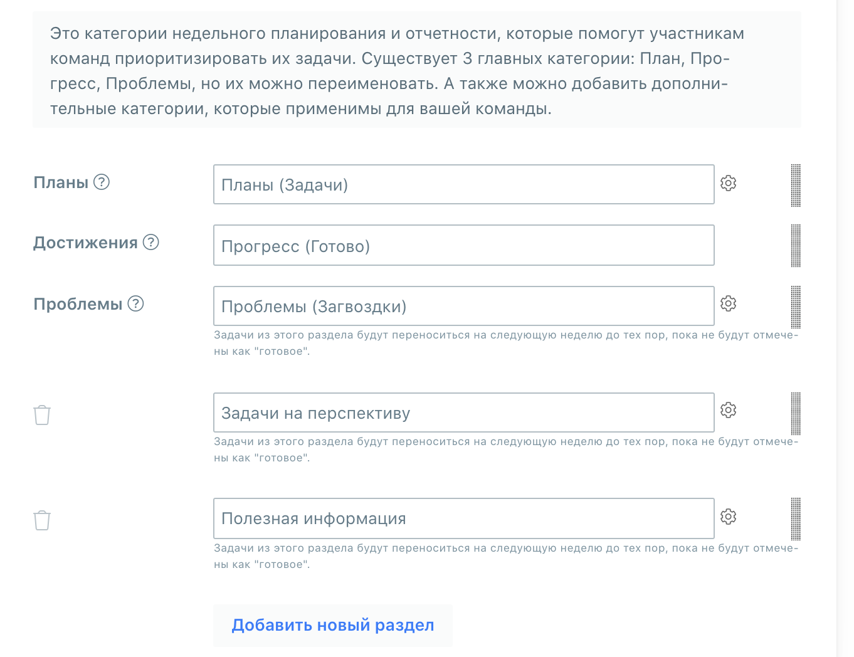Select the Прогресс (Готово) text field
Image resolution: width=854 pixels, height=657 pixels.
(464, 245)
